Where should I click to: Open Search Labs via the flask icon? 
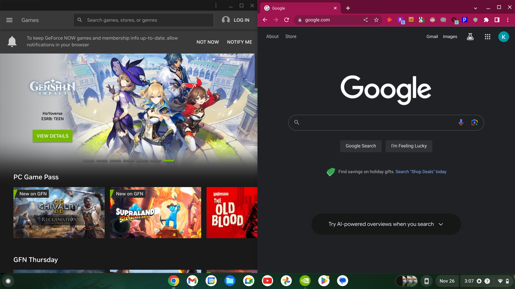470,37
